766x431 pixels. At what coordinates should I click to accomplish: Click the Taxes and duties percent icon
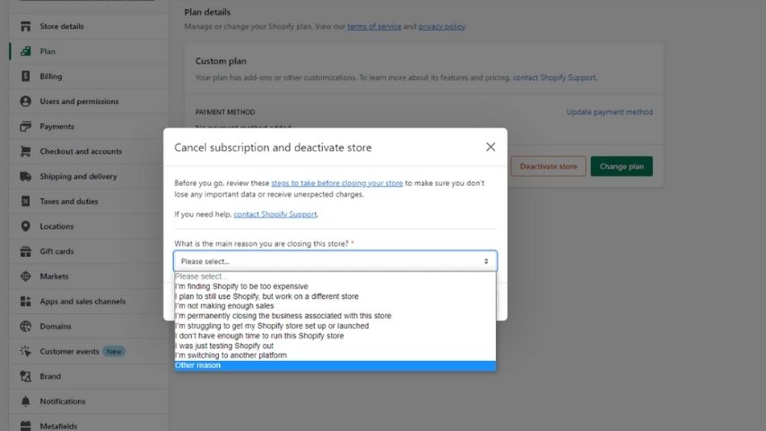[25, 200]
